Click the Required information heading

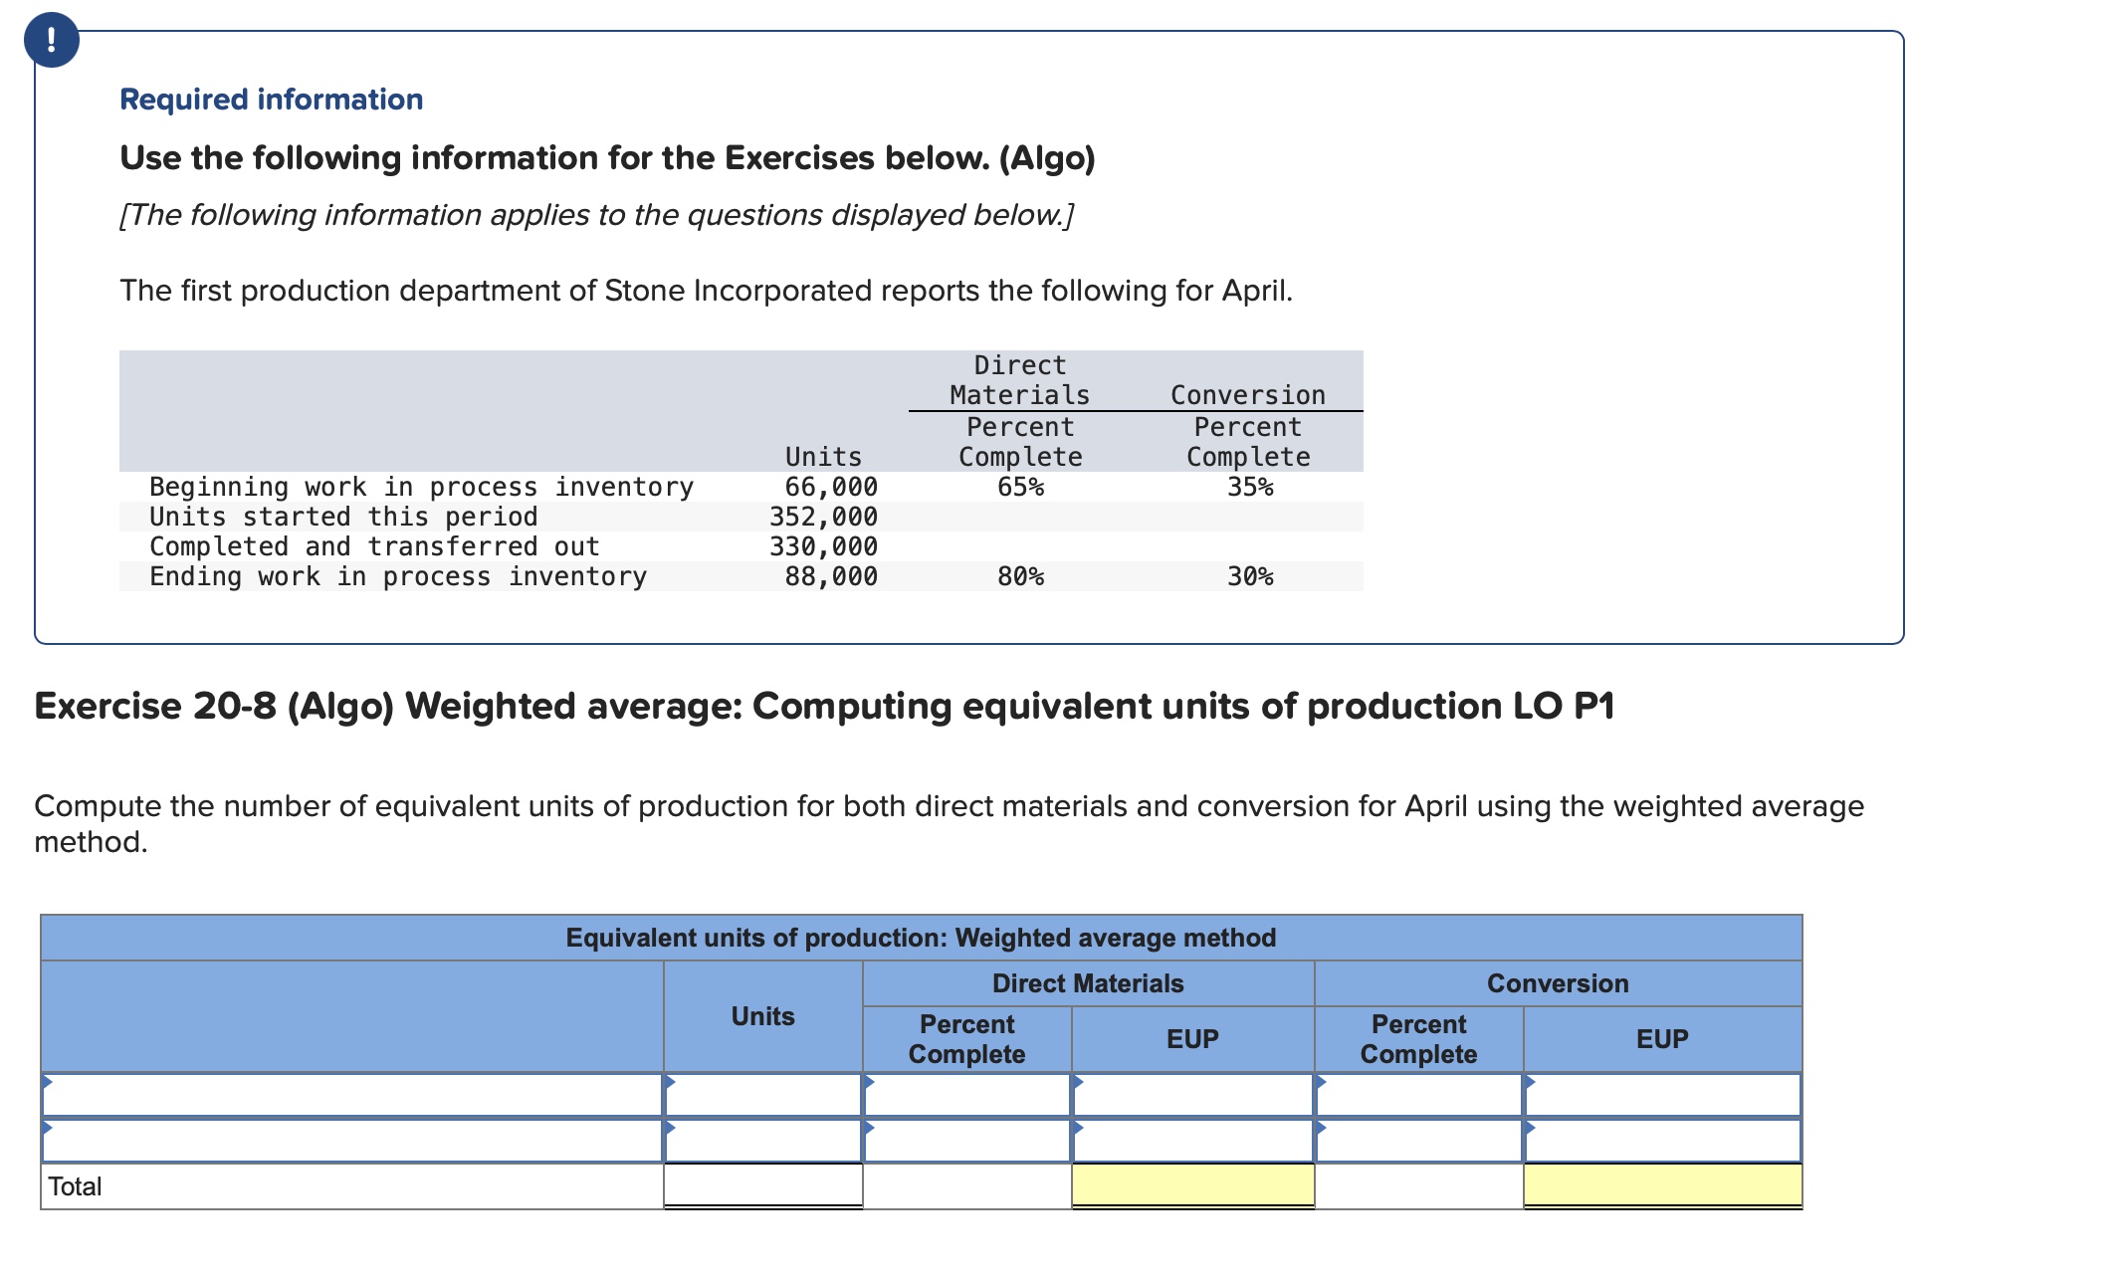click(x=271, y=100)
